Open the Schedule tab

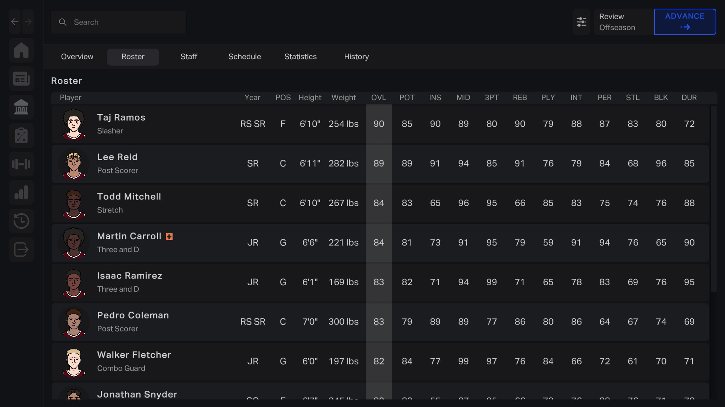(x=244, y=57)
